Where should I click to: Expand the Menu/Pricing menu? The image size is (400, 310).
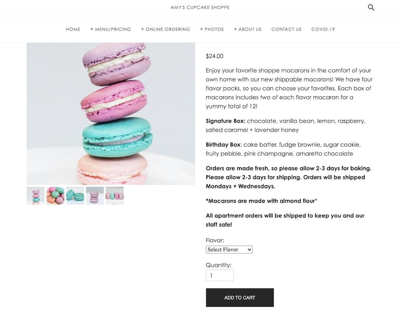click(110, 29)
